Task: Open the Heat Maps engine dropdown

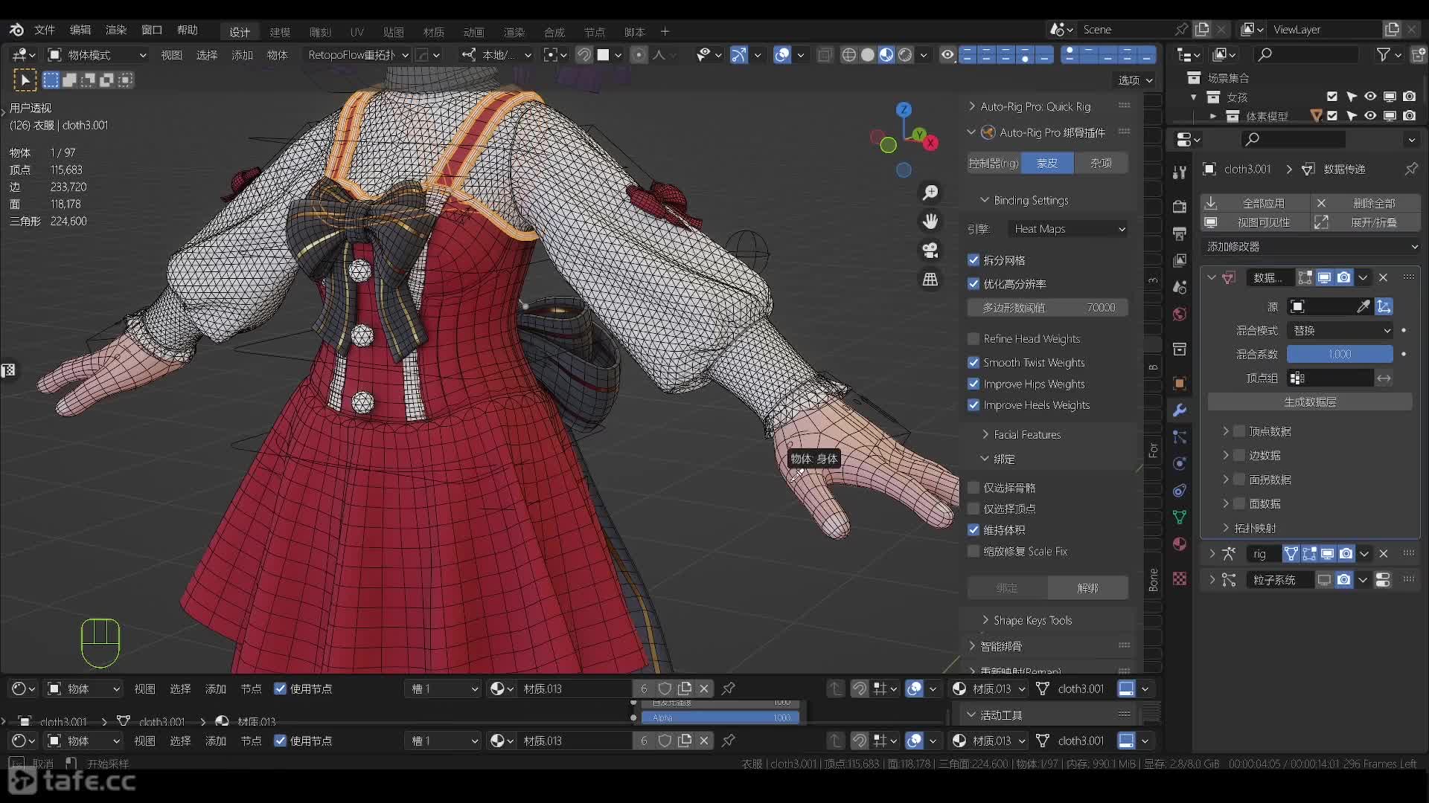Action: point(1068,229)
